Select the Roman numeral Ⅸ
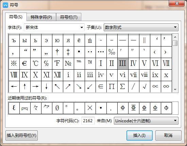Image resolution: width=187 pixels, height=146 pixels. pos(25,75)
